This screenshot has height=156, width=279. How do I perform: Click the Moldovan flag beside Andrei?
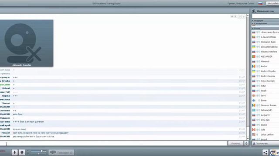coord(254,66)
